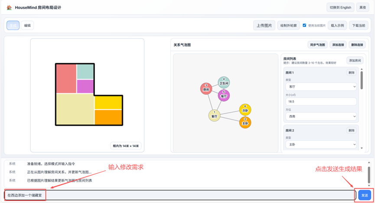Click the red 厨房 bubble node

[x=206, y=88]
